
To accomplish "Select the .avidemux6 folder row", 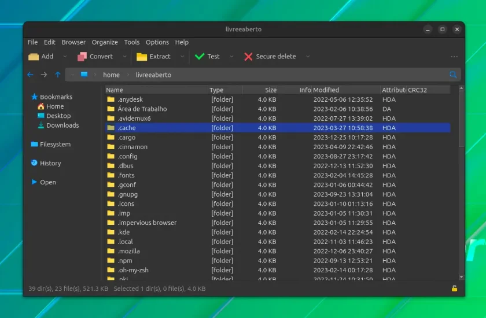I will [278, 119].
